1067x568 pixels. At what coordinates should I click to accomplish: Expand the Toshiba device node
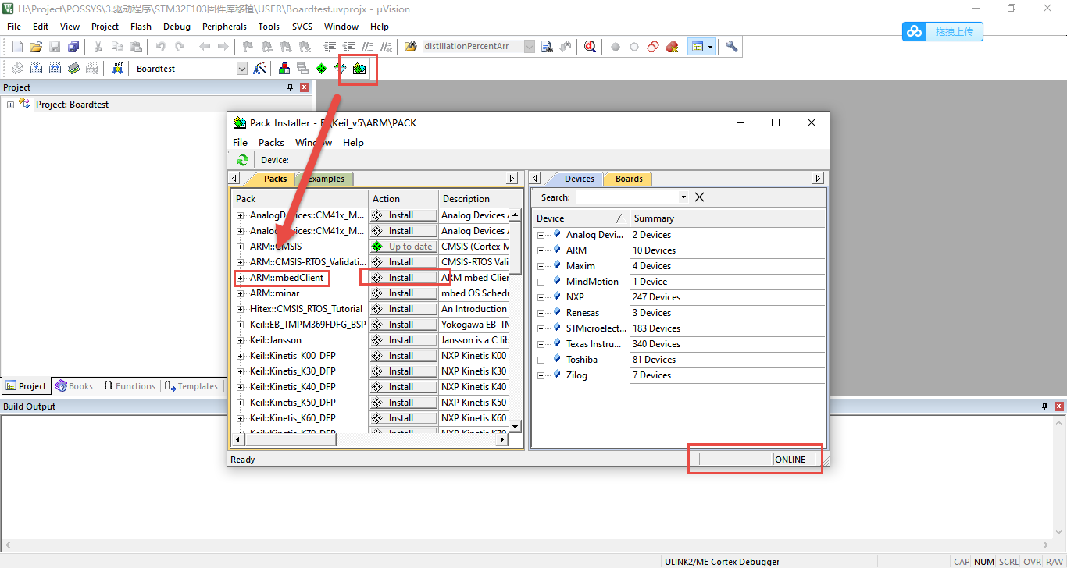coord(541,360)
